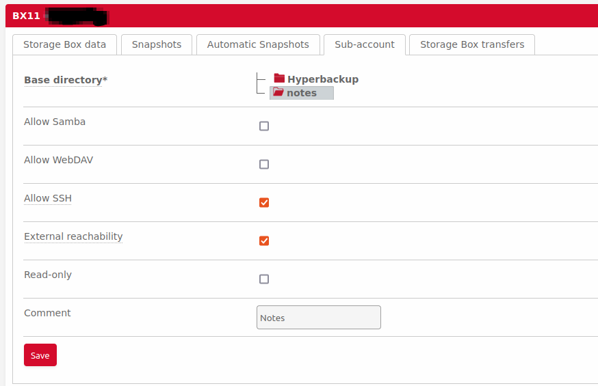Click the BX11 header title
Image resolution: width=598 pixels, height=386 pixels.
coord(26,16)
